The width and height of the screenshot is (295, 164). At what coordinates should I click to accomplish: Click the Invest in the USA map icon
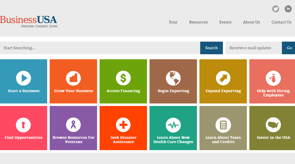pos(273,125)
